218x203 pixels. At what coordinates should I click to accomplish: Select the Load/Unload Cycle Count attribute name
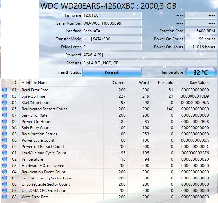pyautogui.click(x=44, y=153)
